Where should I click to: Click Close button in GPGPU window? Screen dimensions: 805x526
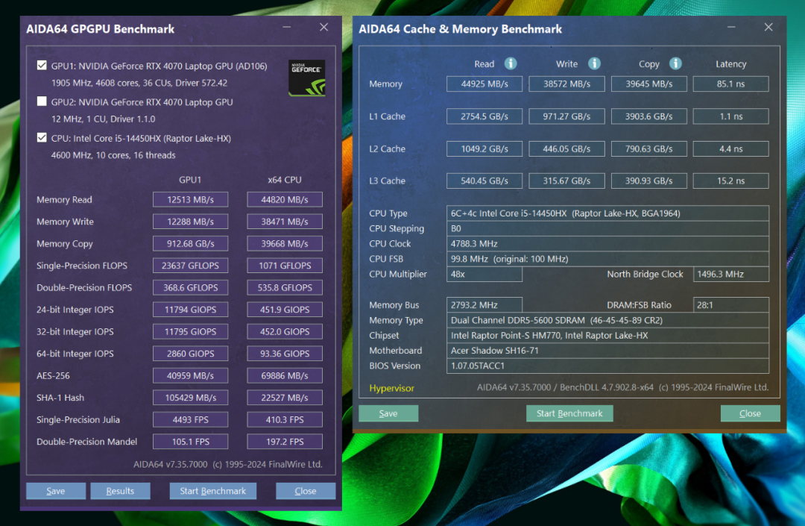pyautogui.click(x=306, y=490)
